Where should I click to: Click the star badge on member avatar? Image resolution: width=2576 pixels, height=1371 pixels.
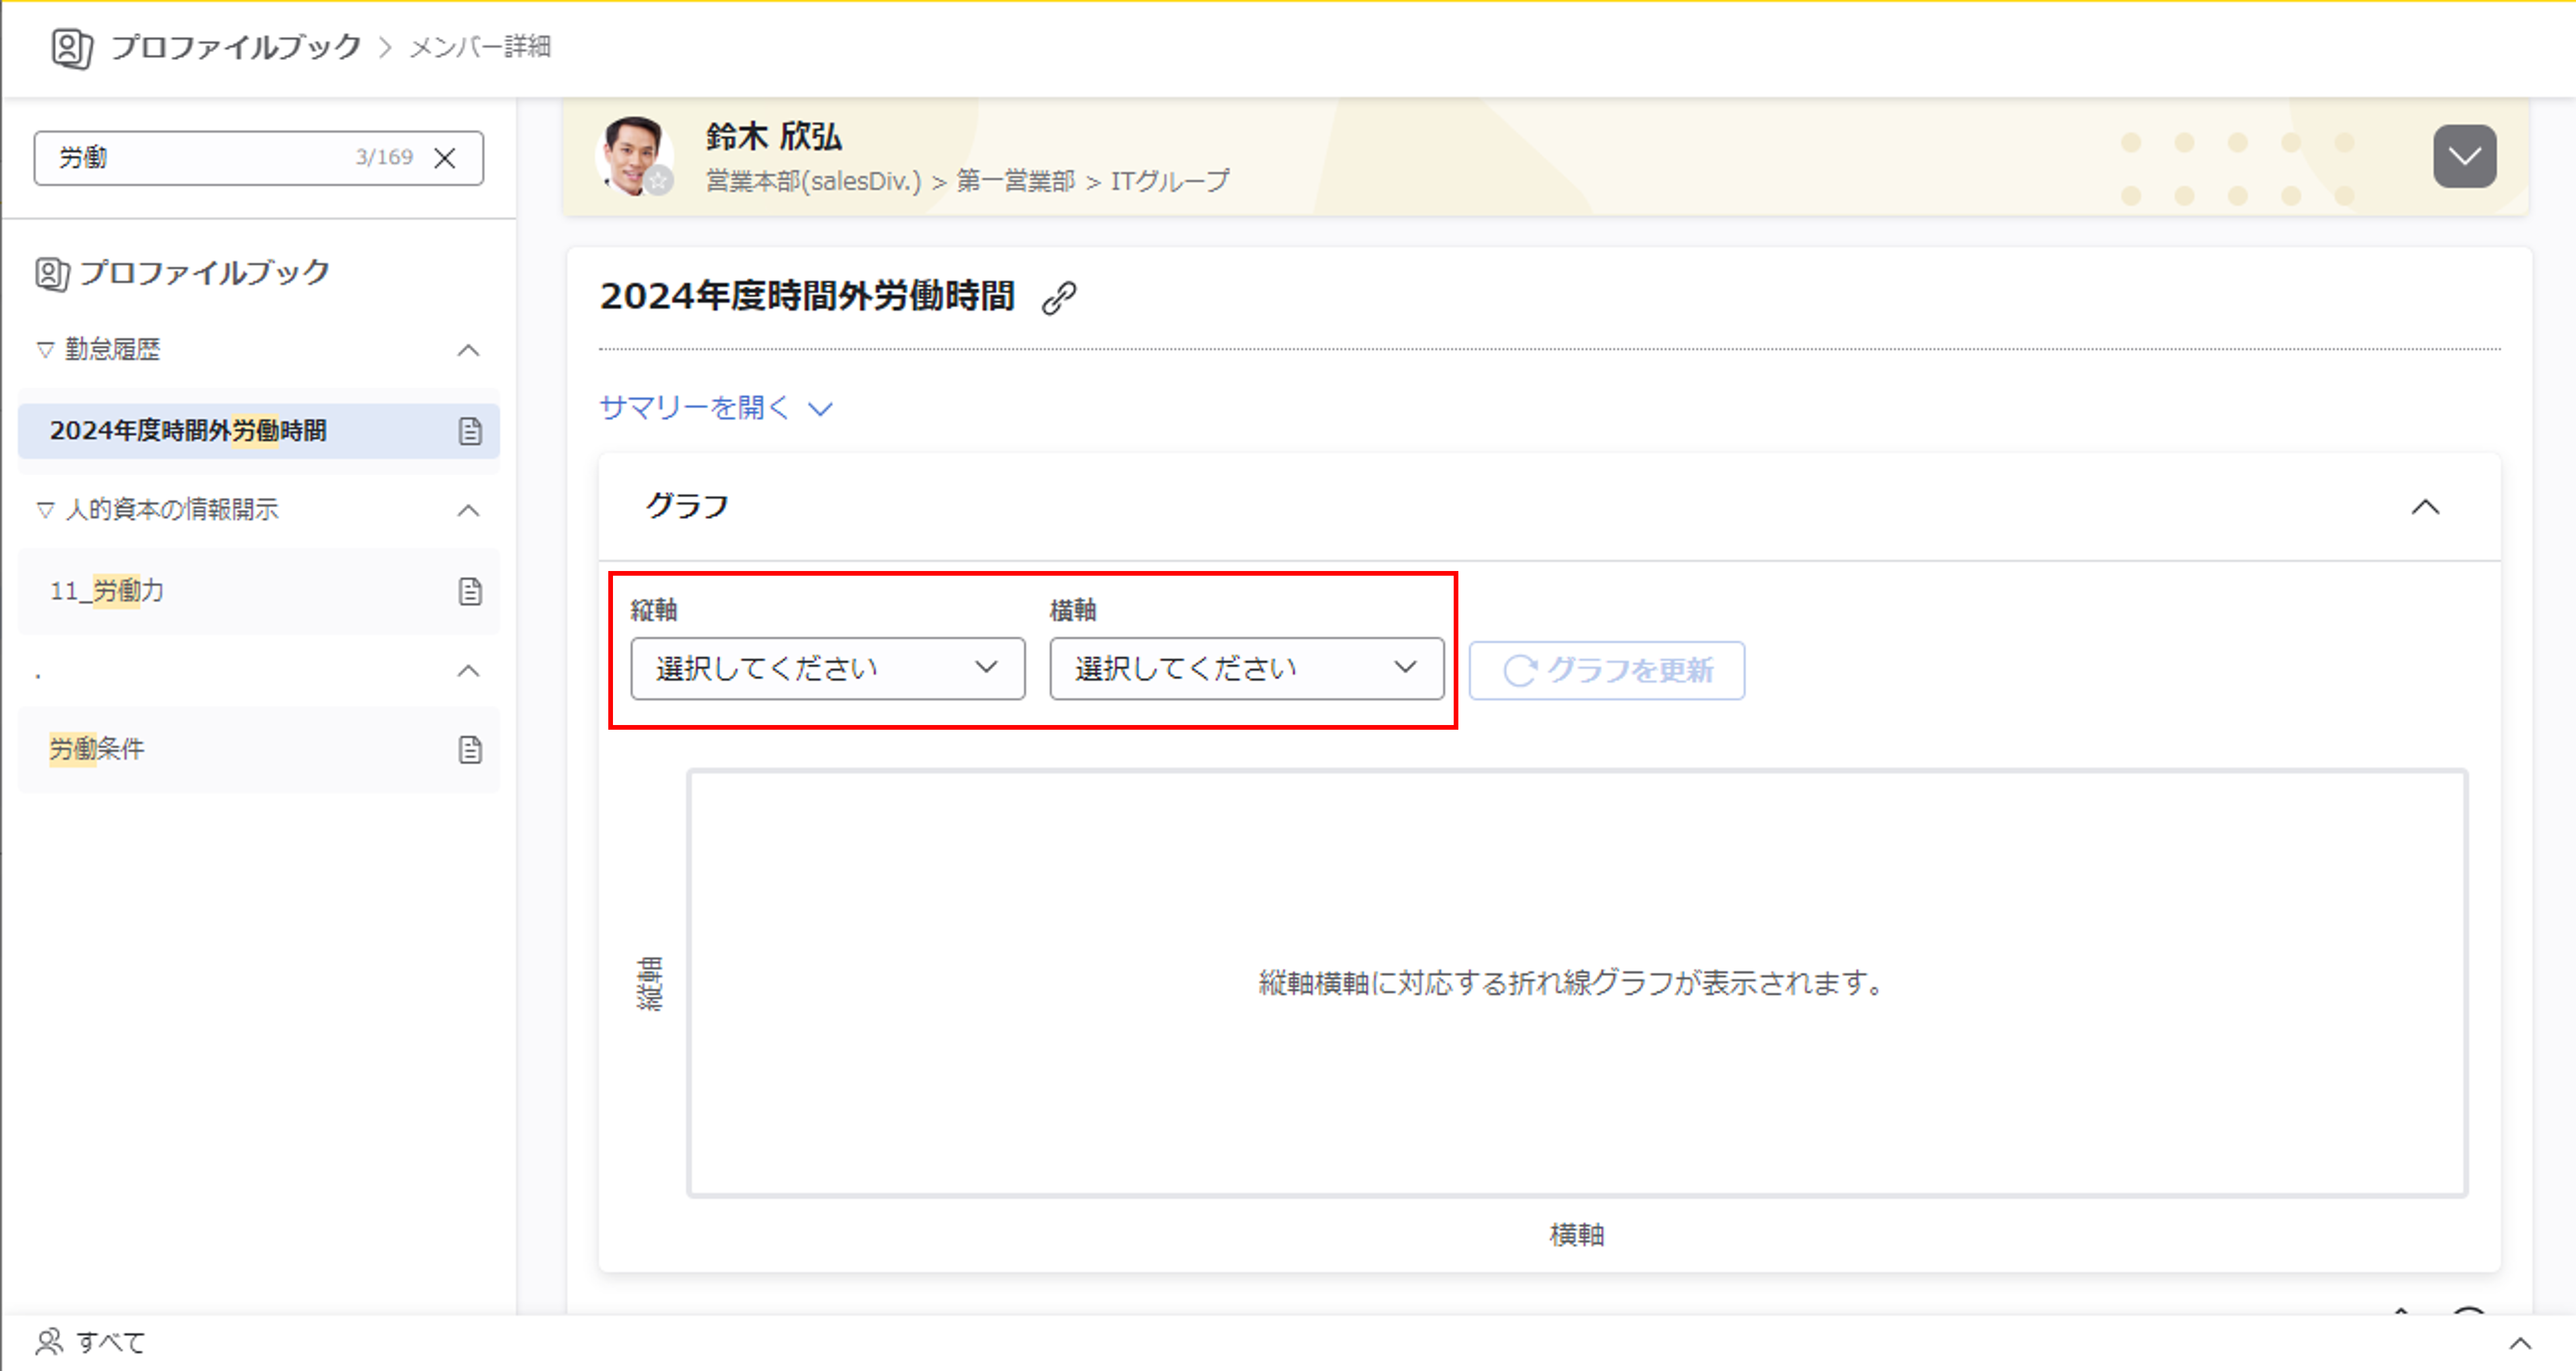tap(659, 181)
